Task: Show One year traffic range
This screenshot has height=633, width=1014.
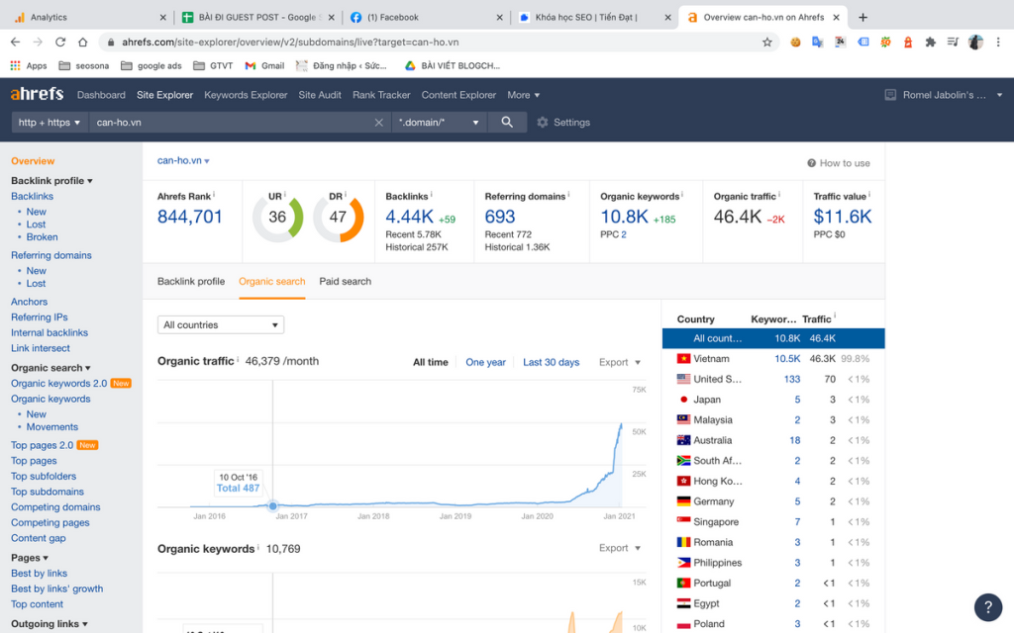Action: point(485,362)
